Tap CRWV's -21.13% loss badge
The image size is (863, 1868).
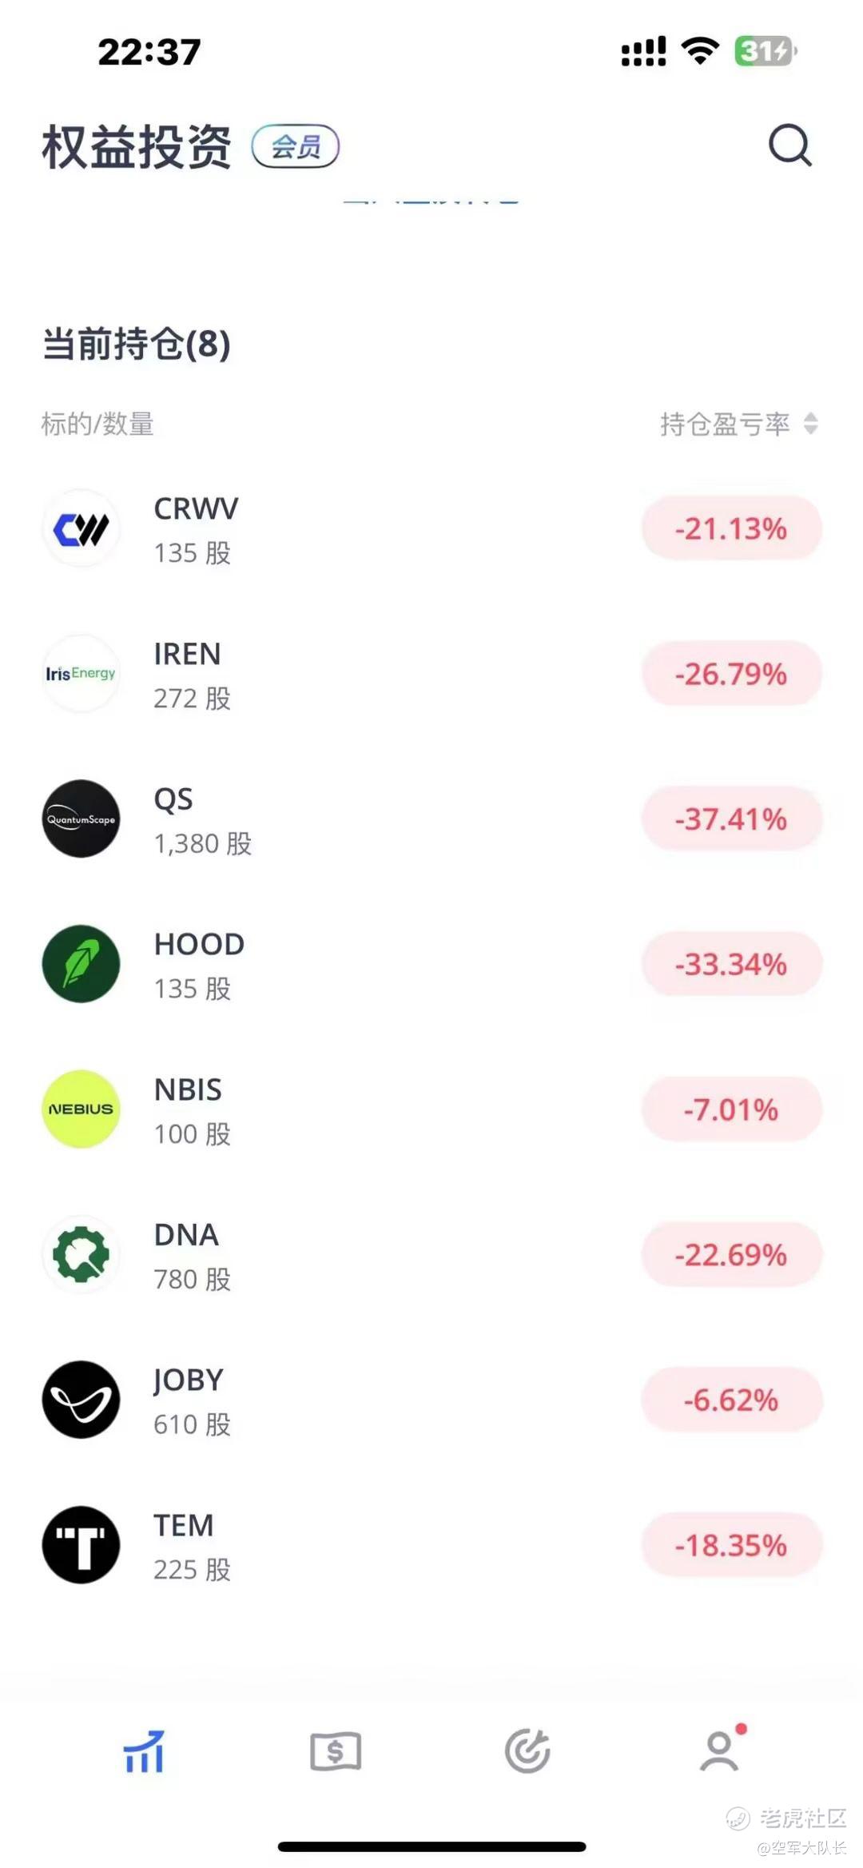pos(731,528)
